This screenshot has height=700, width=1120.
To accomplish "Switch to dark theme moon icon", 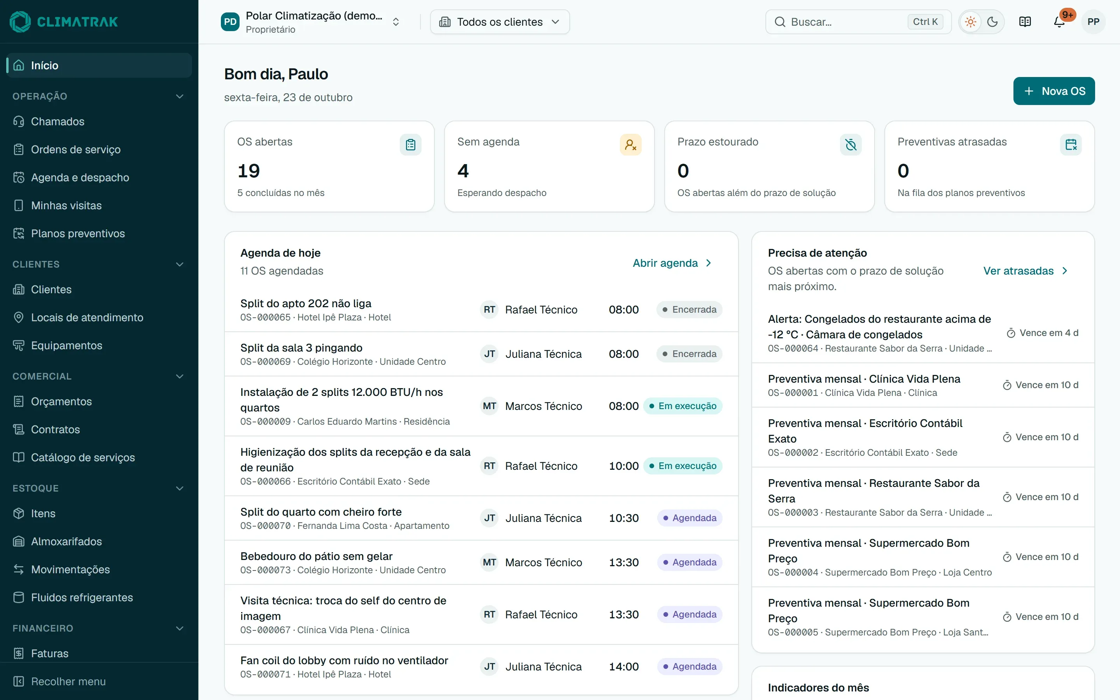I will pyautogui.click(x=992, y=22).
